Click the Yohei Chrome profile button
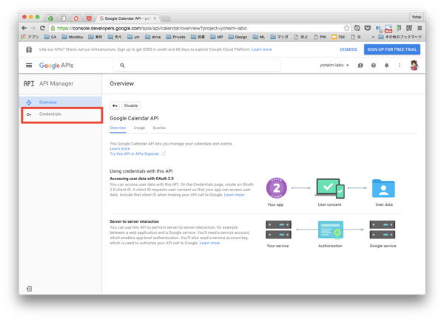This screenshot has height=321, width=444. pos(416,17)
